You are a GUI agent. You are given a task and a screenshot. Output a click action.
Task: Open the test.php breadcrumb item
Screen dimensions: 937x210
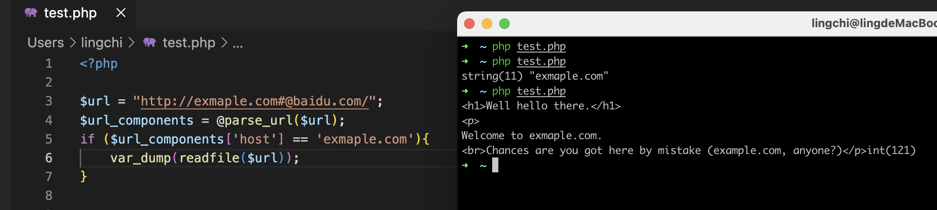(x=189, y=42)
